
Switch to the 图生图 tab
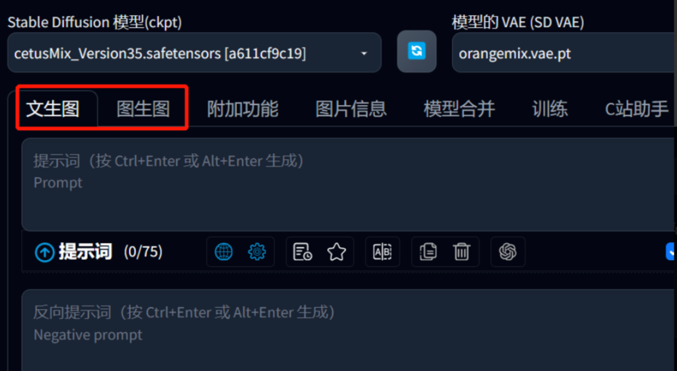(x=143, y=109)
